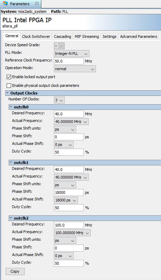This screenshot has width=161, height=280.
Task: Edit outclk1 Duty Cycle field
Action: pyautogui.click(x=69, y=208)
